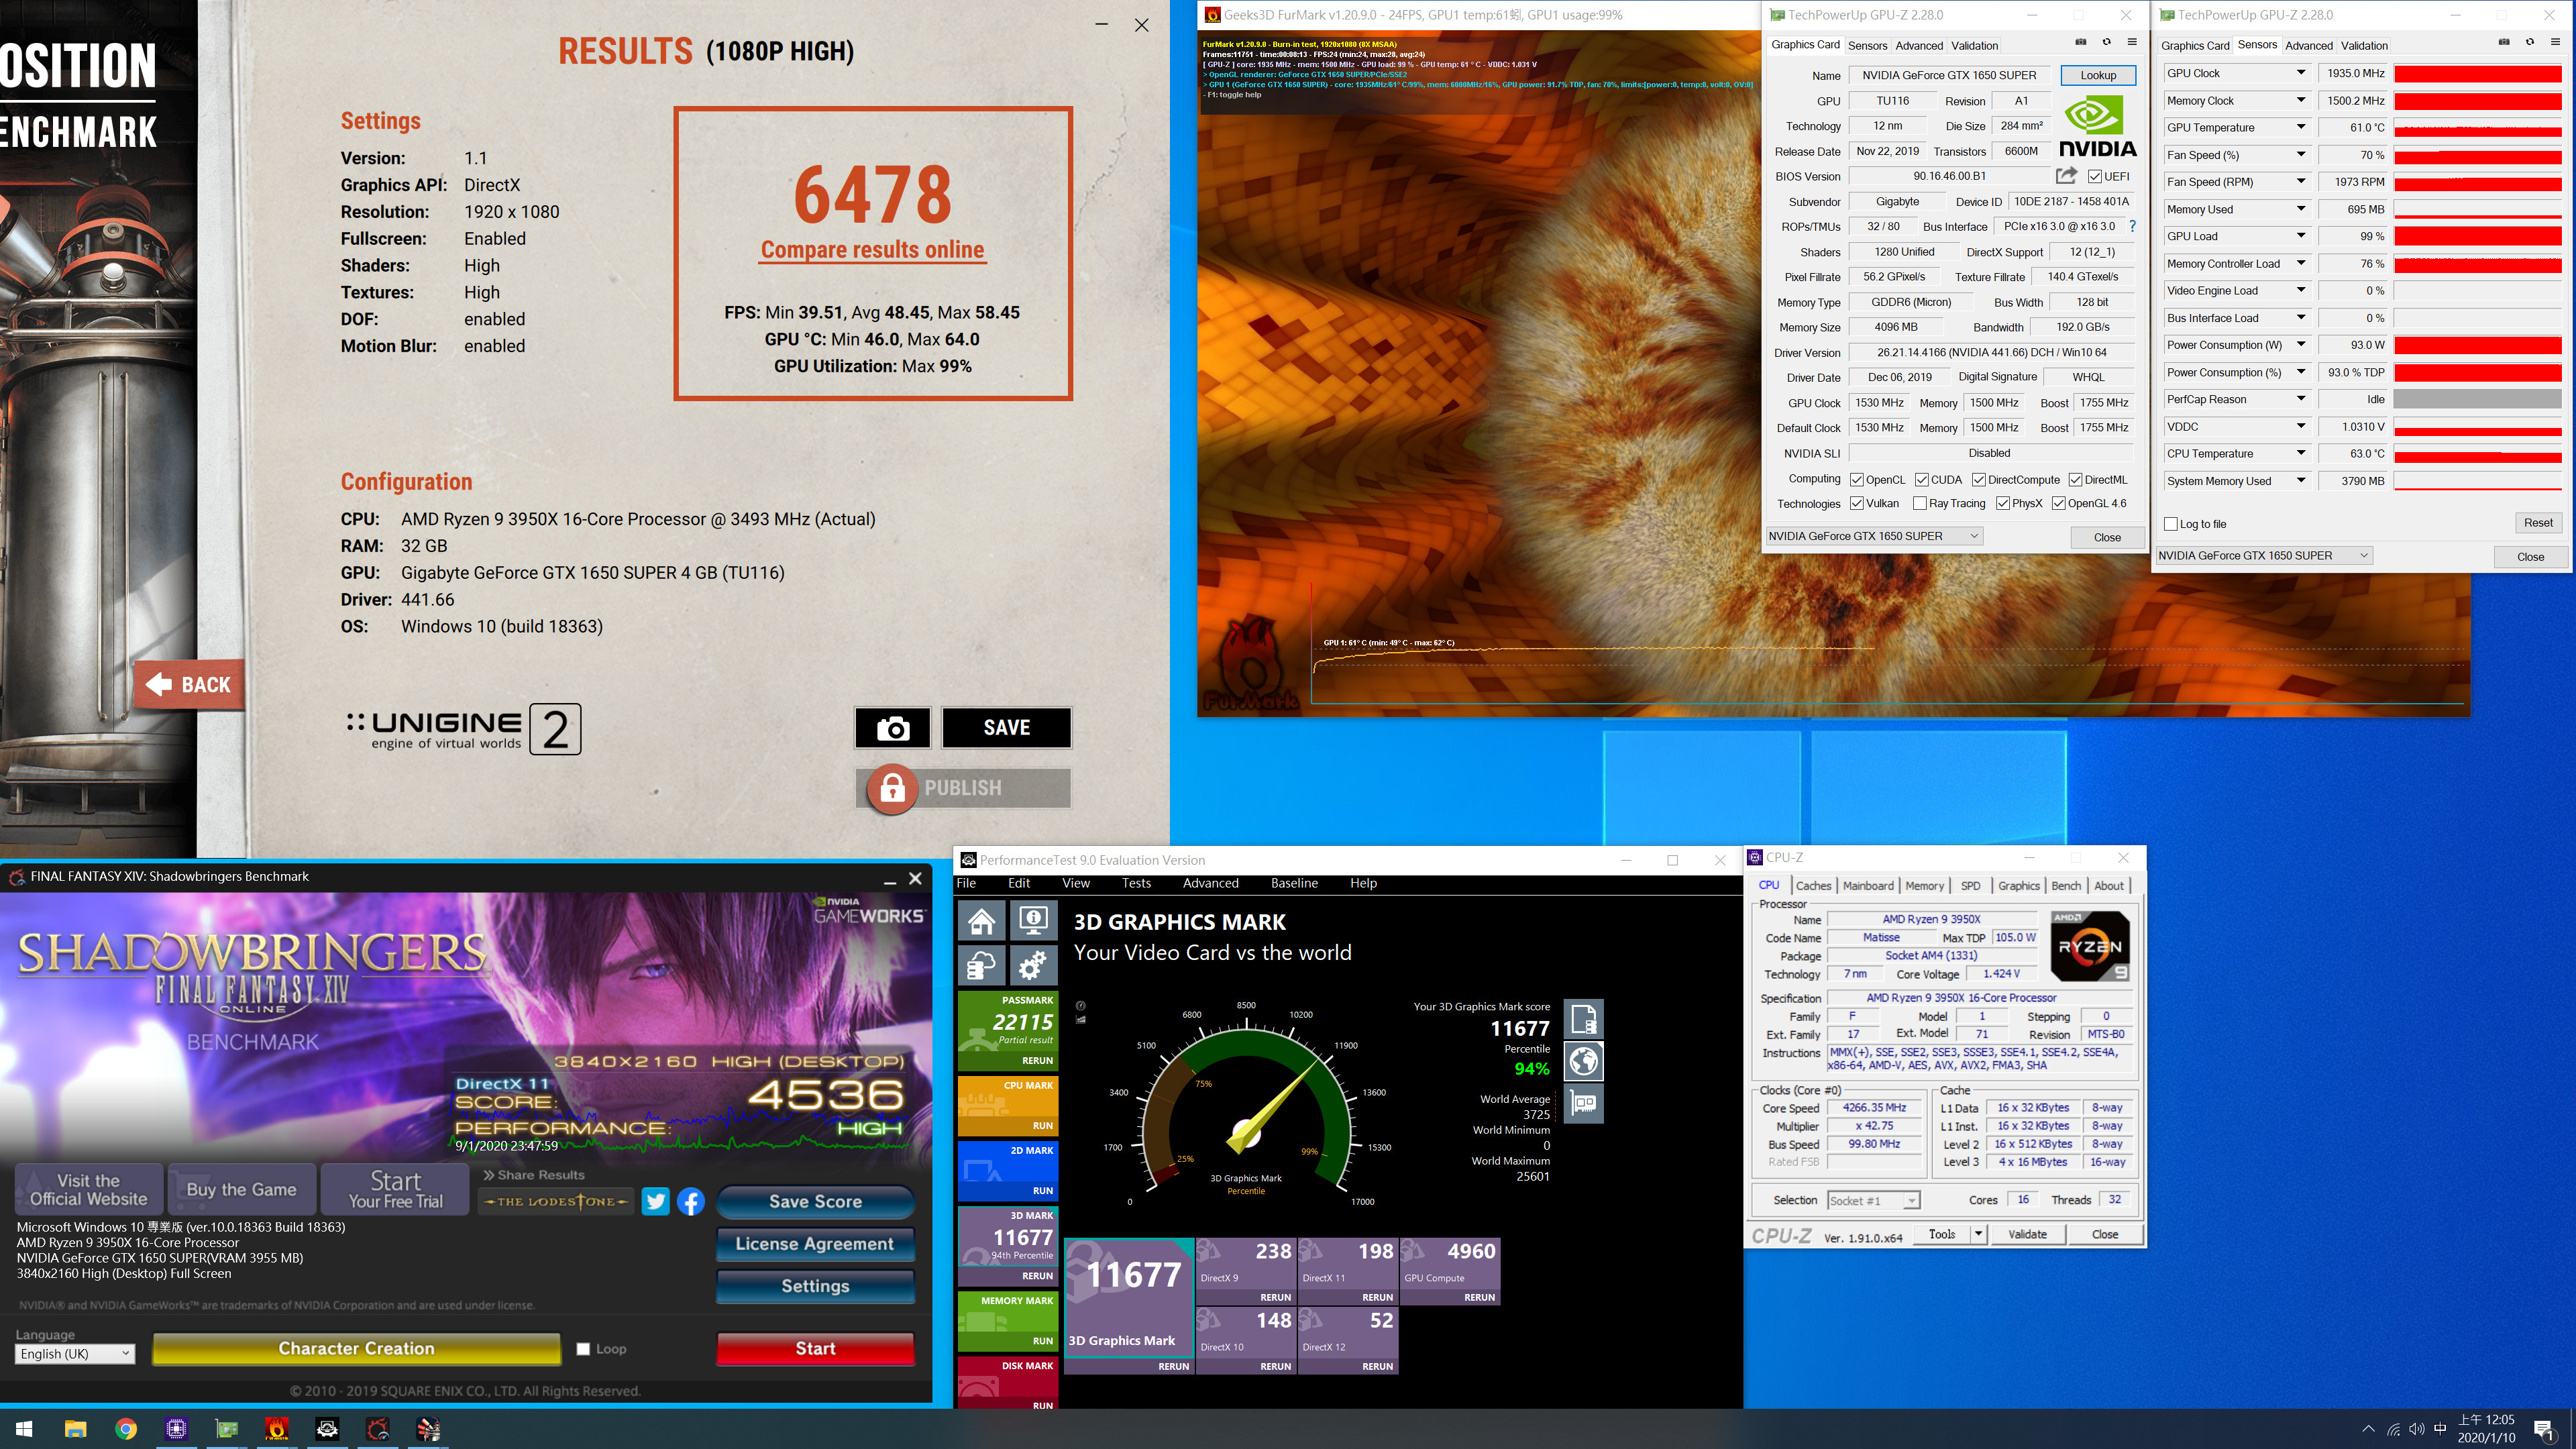Expand Fan Speed (RPM) sensor dropdown

tap(2301, 182)
